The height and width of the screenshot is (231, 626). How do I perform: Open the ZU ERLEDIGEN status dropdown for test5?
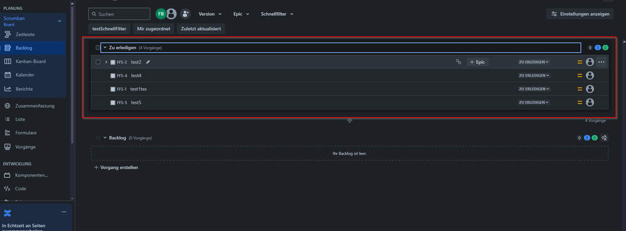(534, 103)
